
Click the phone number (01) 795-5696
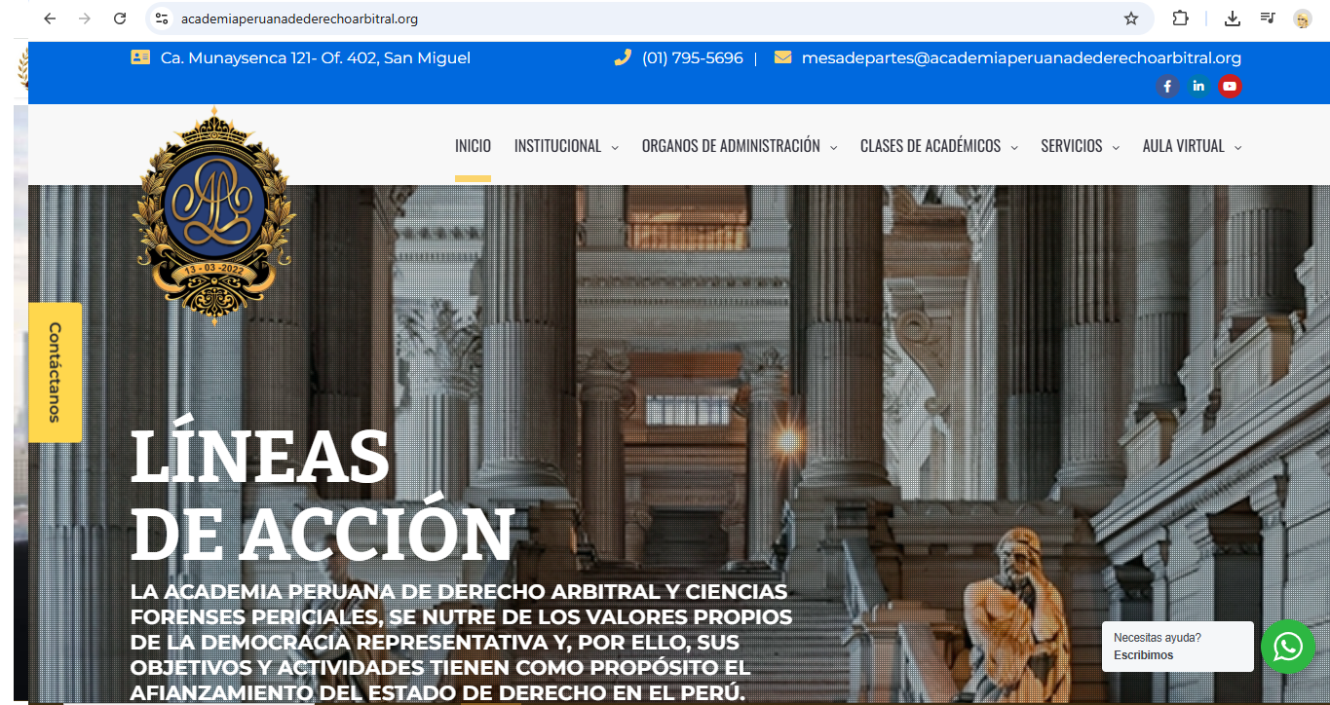click(x=693, y=57)
